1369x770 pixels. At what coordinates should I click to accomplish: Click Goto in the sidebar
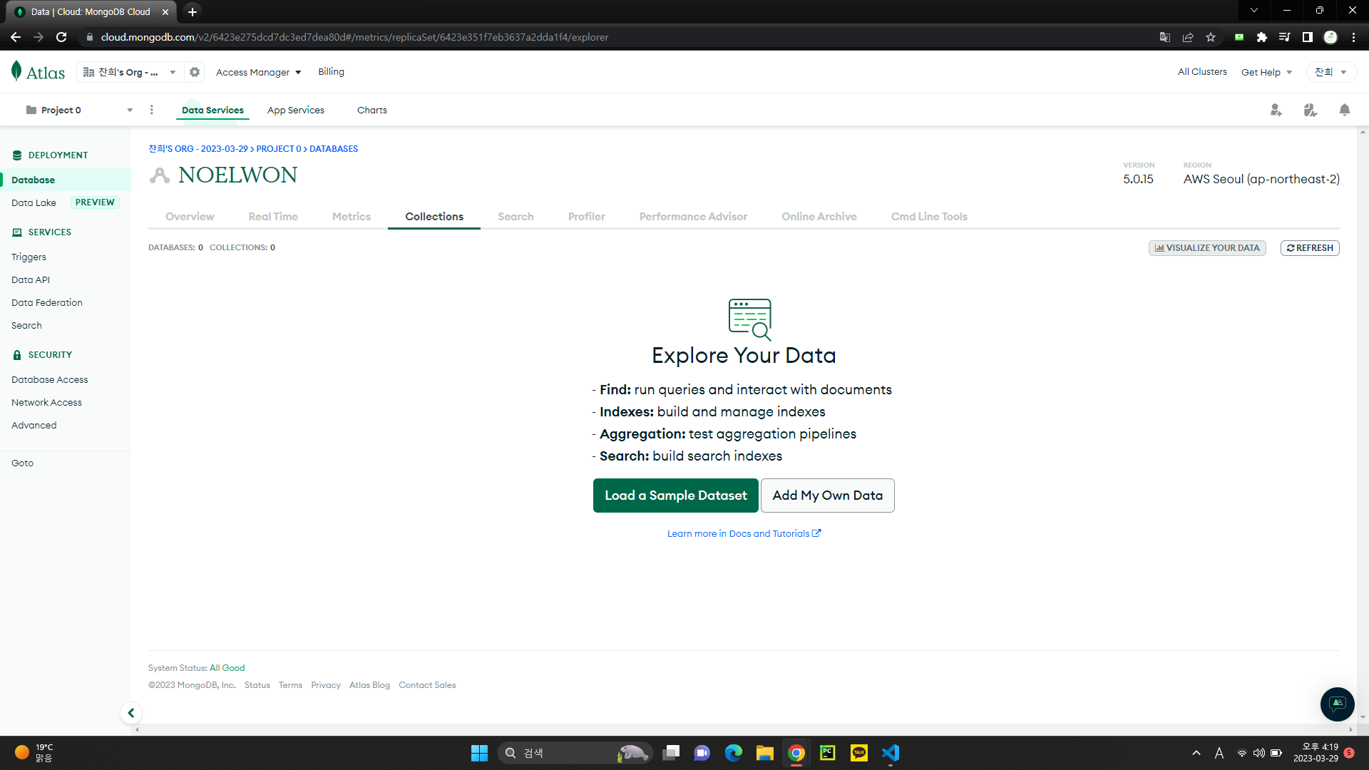coord(22,463)
